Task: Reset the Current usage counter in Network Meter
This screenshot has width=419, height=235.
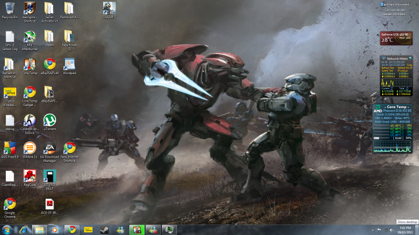Action: pos(392,88)
